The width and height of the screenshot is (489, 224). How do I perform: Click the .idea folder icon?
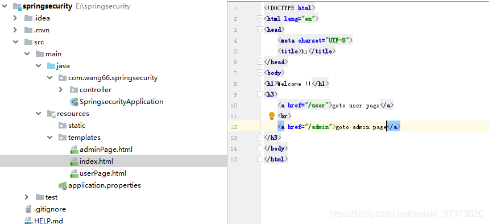(28, 18)
